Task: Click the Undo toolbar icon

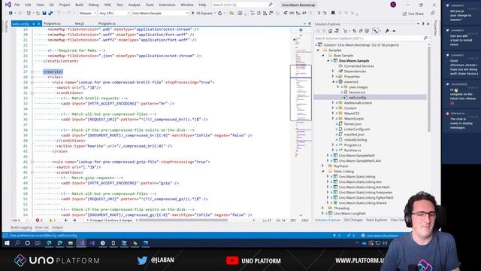Action: (x=59, y=14)
